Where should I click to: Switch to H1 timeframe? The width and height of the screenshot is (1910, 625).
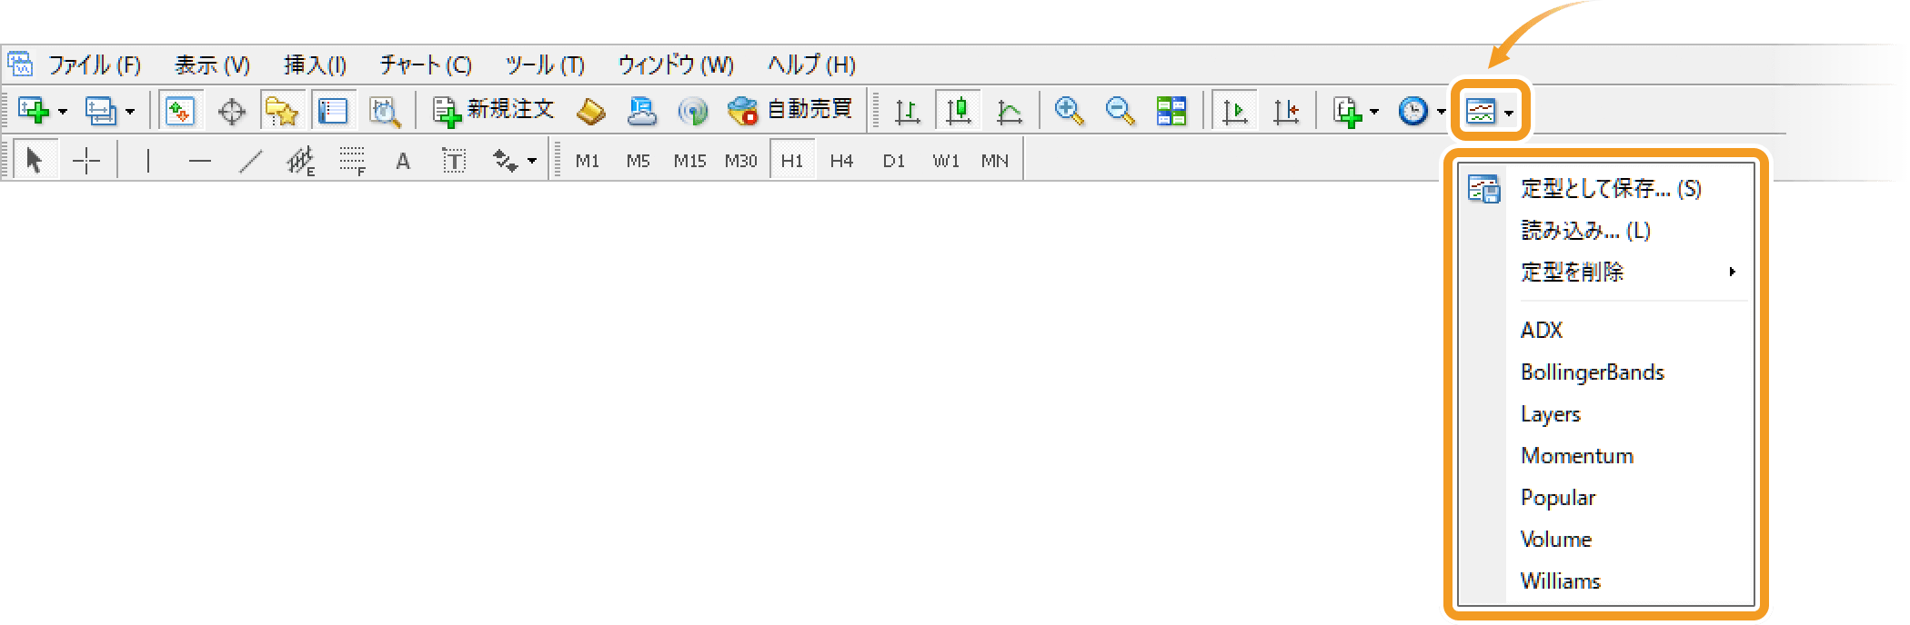pos(792,161)
